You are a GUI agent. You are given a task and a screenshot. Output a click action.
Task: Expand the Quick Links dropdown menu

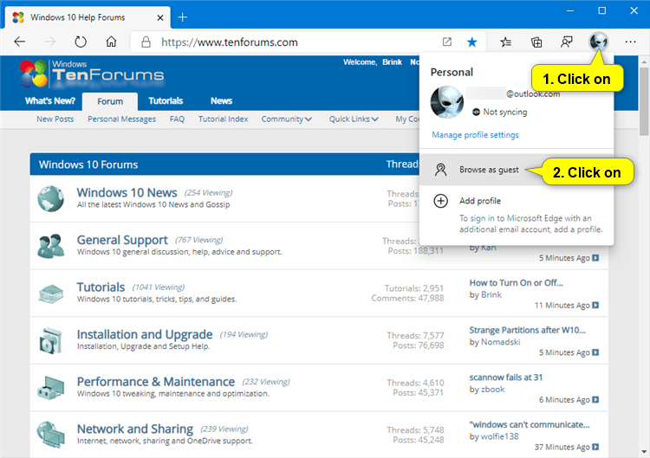tap(354, 119)
